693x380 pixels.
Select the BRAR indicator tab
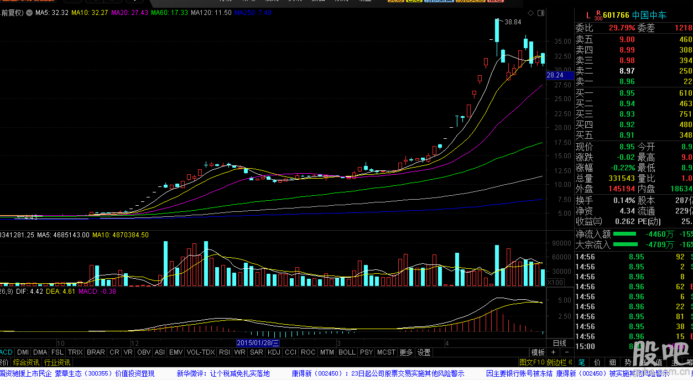96,352
